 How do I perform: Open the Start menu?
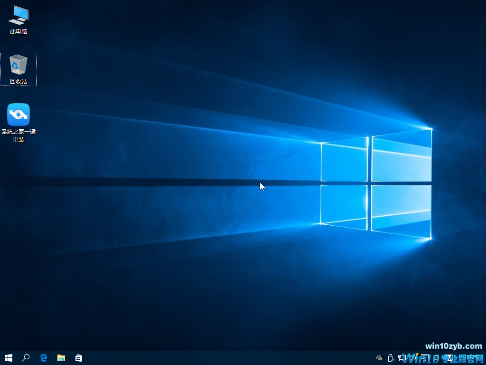9,358
